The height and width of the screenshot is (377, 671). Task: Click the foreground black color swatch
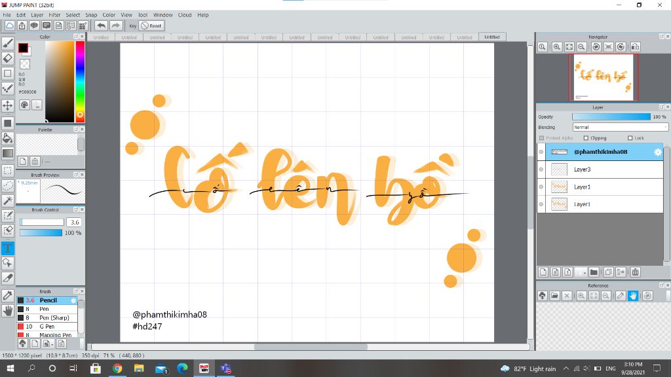click(x=23, y=48)
